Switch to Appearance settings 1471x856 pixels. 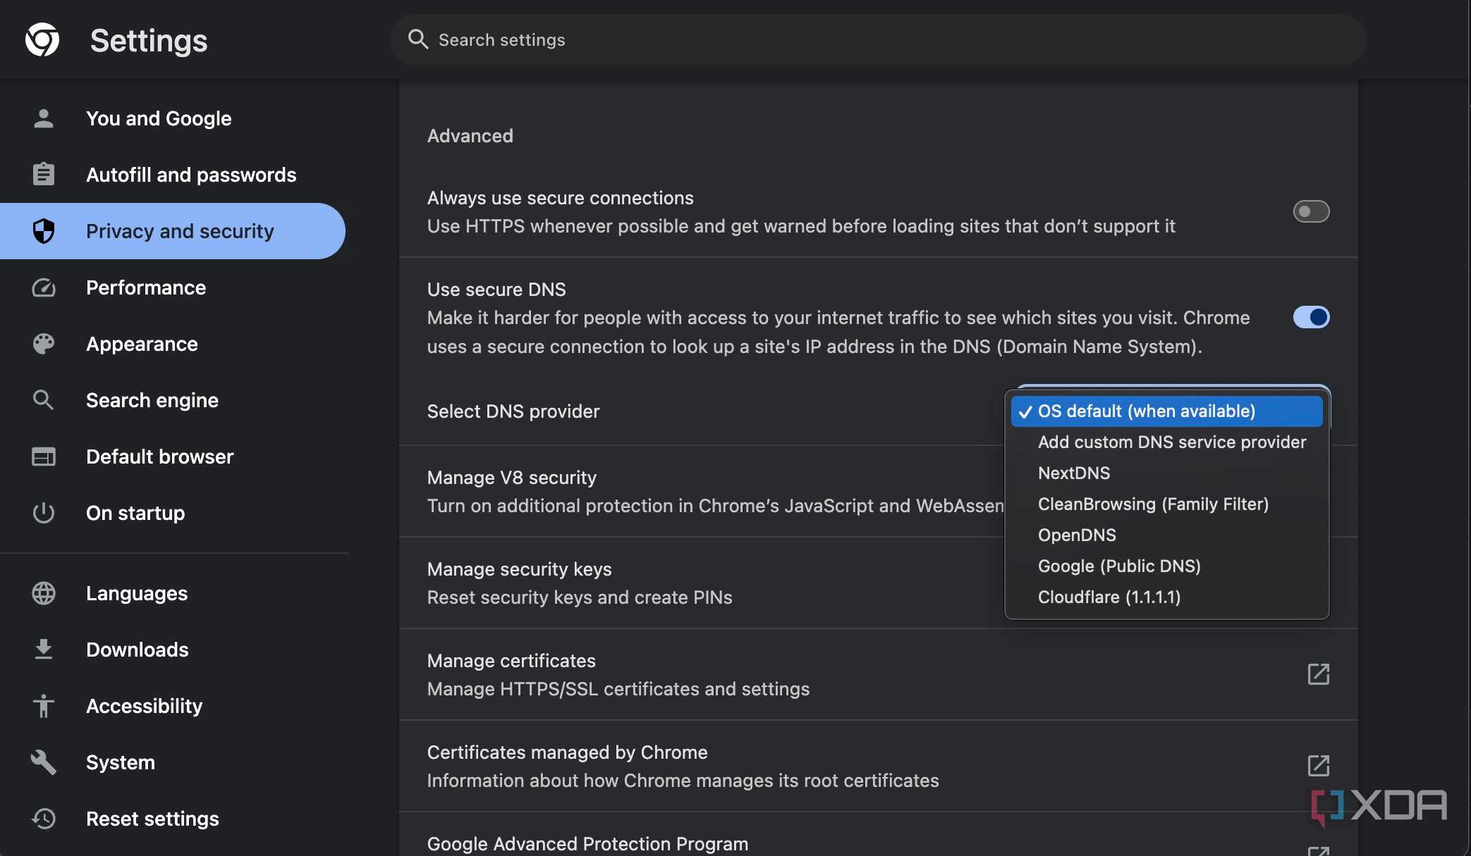(x=173, y=344)
